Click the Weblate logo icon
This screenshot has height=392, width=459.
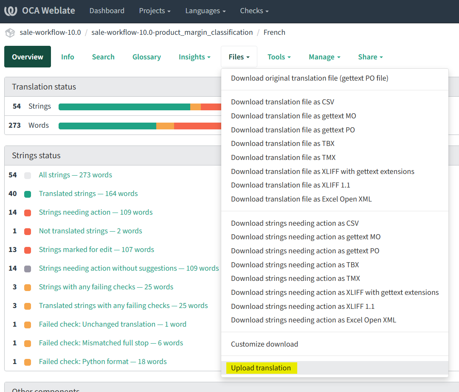11,11
